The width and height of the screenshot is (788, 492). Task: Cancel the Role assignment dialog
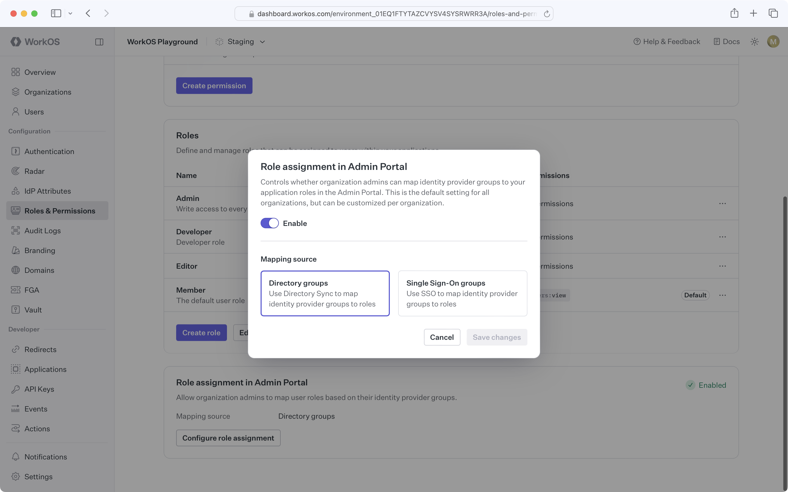click(442, 337)
